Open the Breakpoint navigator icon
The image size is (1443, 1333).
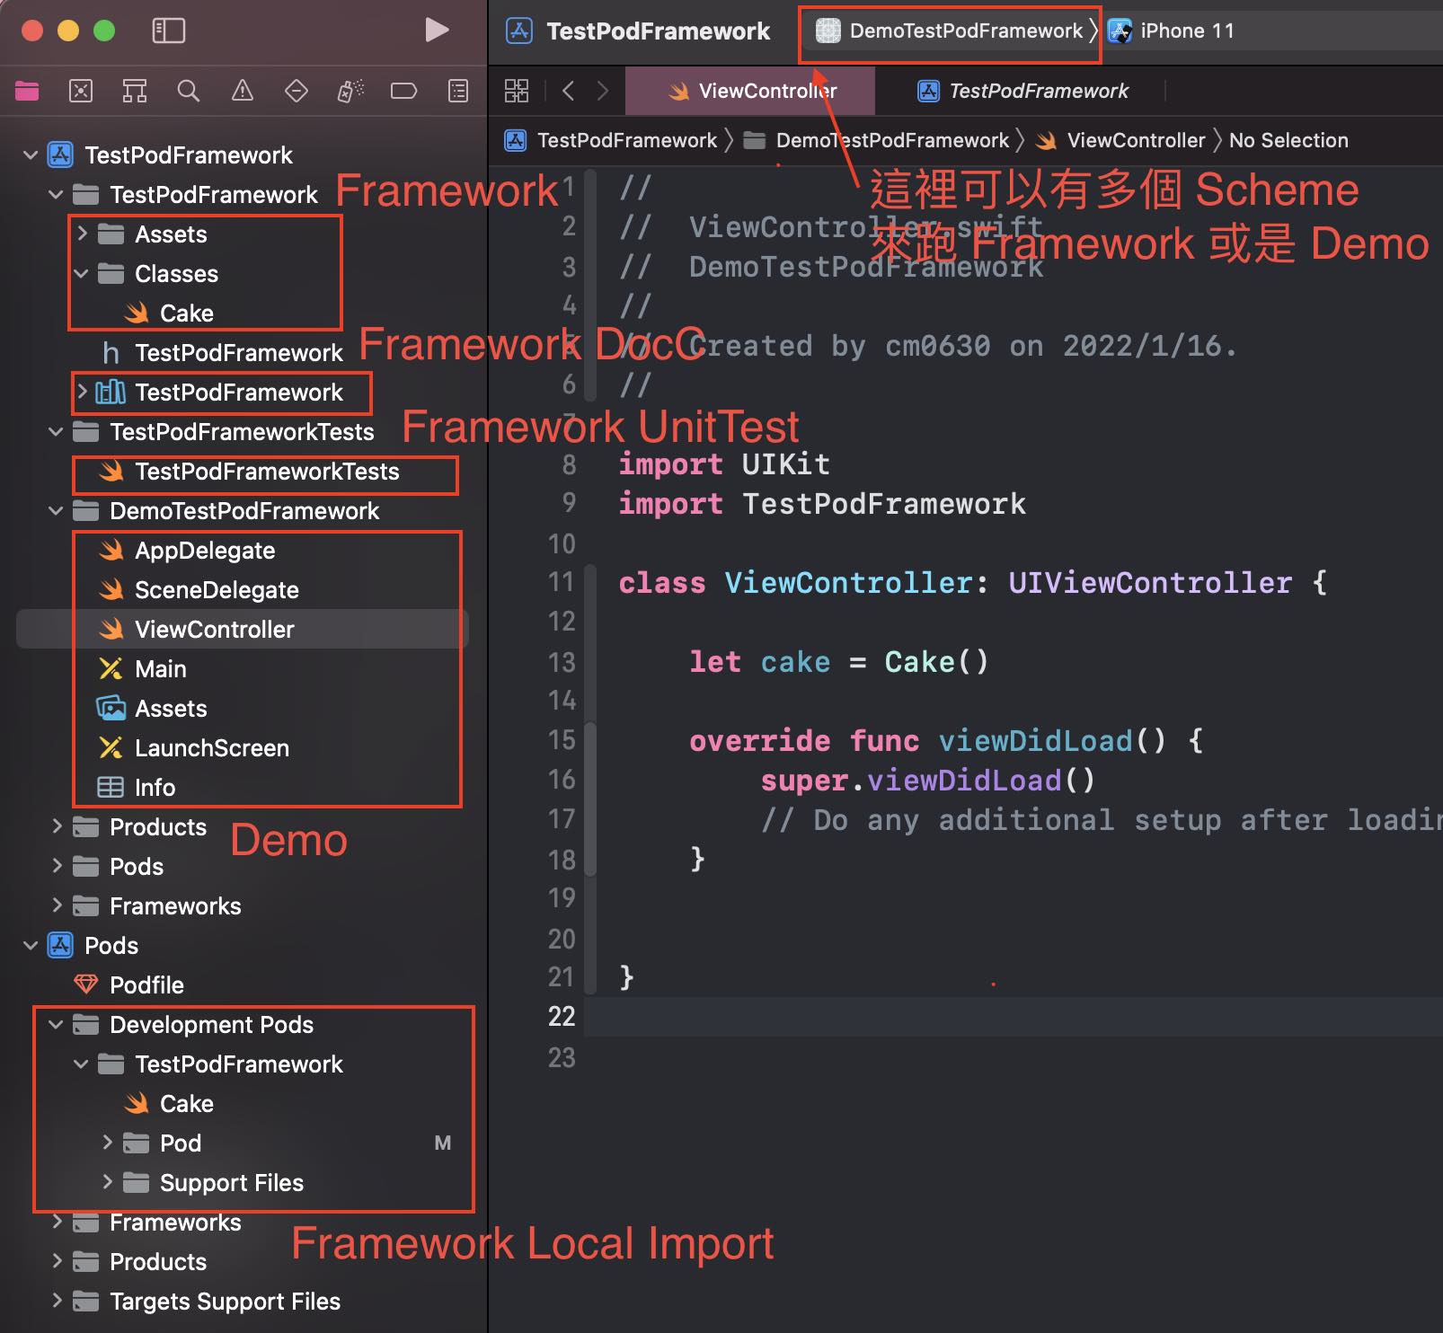(x=403, y=91)
